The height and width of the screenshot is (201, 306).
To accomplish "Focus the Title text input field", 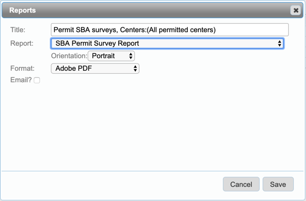I will [170, 30].
